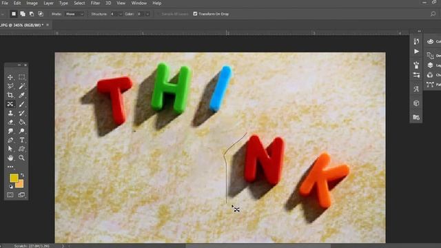Image resolution: width=441 pixels, height=248 pixels.
Task: Select the Hand tool
Action: [10, 158]
